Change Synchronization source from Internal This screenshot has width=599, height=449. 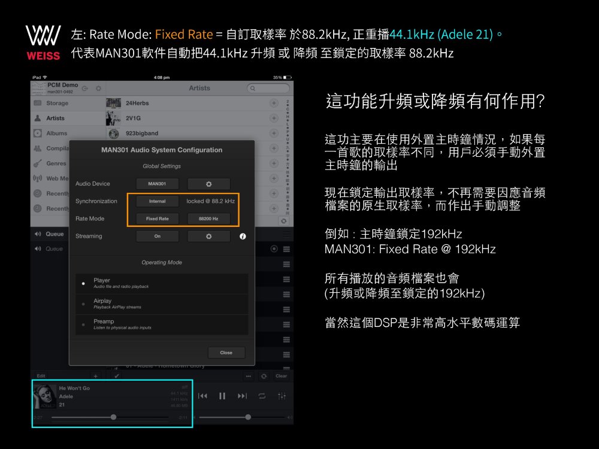pos(158,201)
